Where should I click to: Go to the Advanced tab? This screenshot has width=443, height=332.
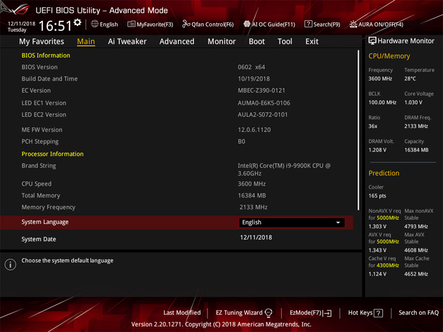coord(177,42)
